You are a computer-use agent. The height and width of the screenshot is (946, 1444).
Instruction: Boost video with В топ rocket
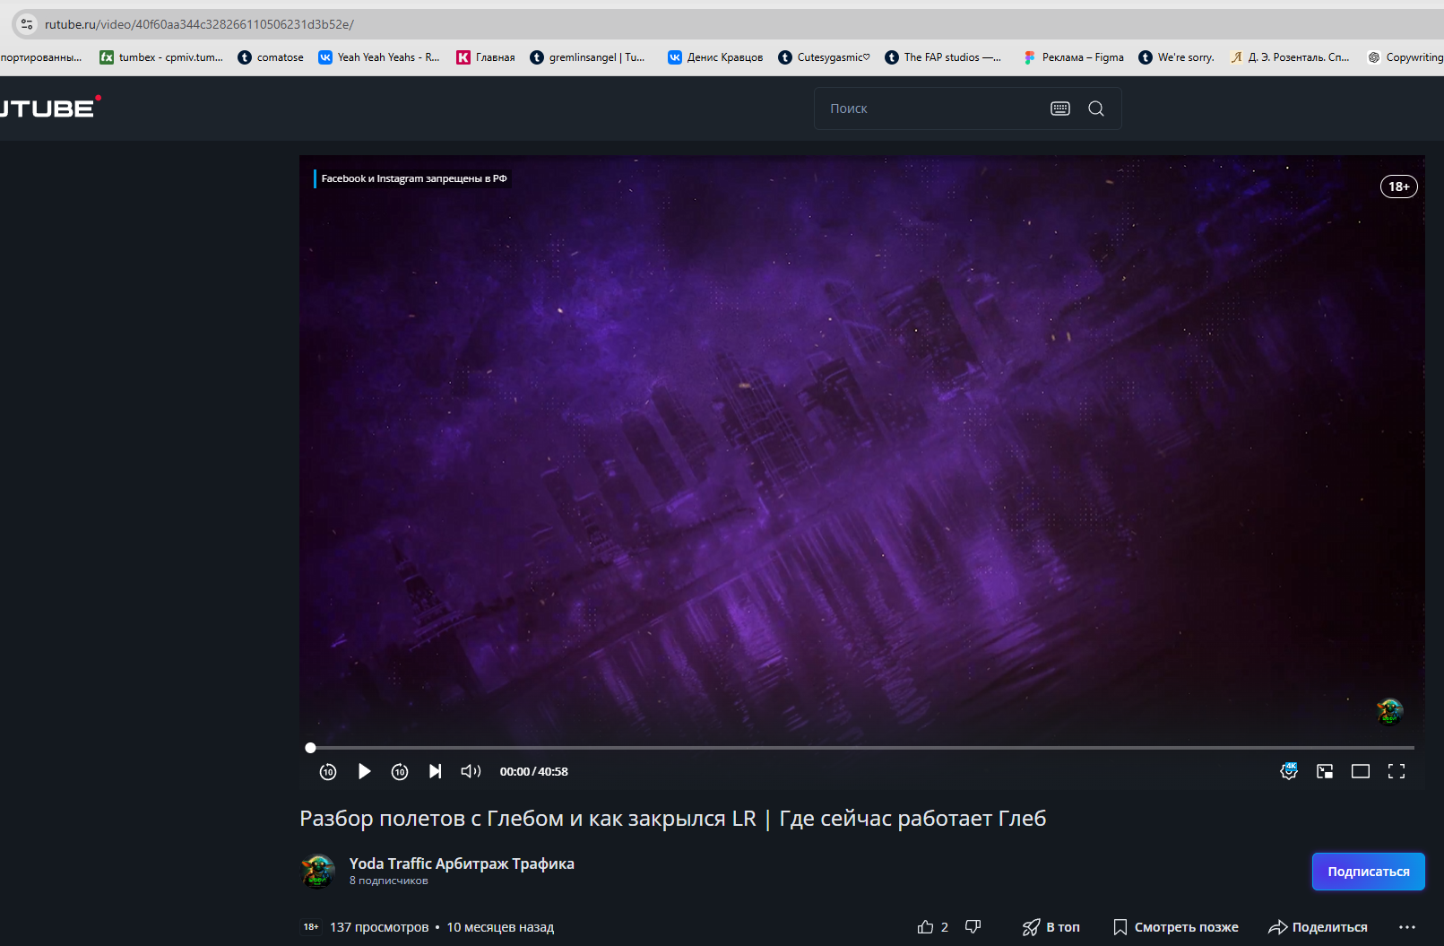1051,927
